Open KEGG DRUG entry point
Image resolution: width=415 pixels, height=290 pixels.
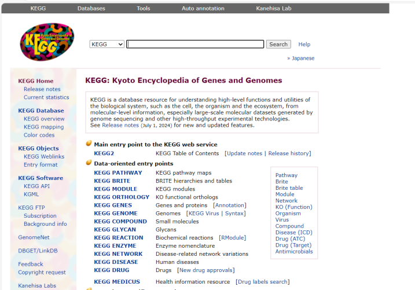click(x=112, y=270)
